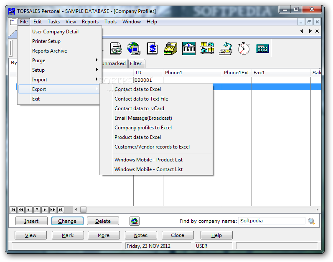Open the Window menu

tap(132, 22)
